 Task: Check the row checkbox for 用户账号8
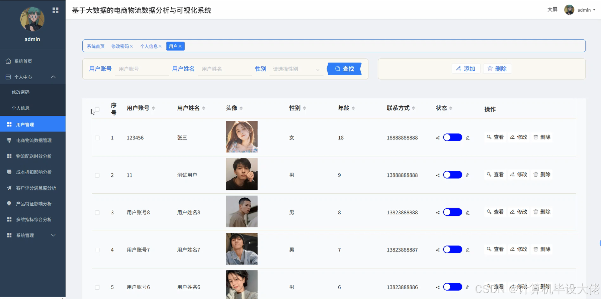(x=97, y=213)
